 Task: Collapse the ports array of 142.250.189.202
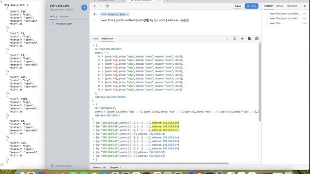point(105,53)
